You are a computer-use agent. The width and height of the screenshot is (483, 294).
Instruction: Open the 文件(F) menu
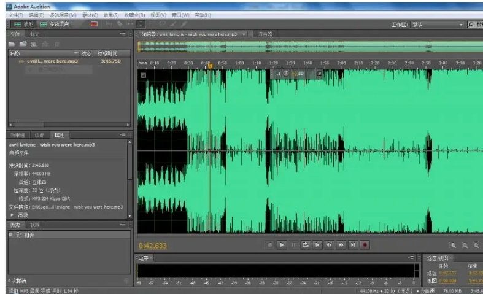click(x=15, y=15)
